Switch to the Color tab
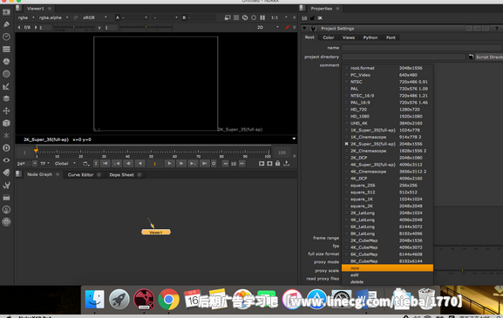The image size is (503, 318). point(328,37)
